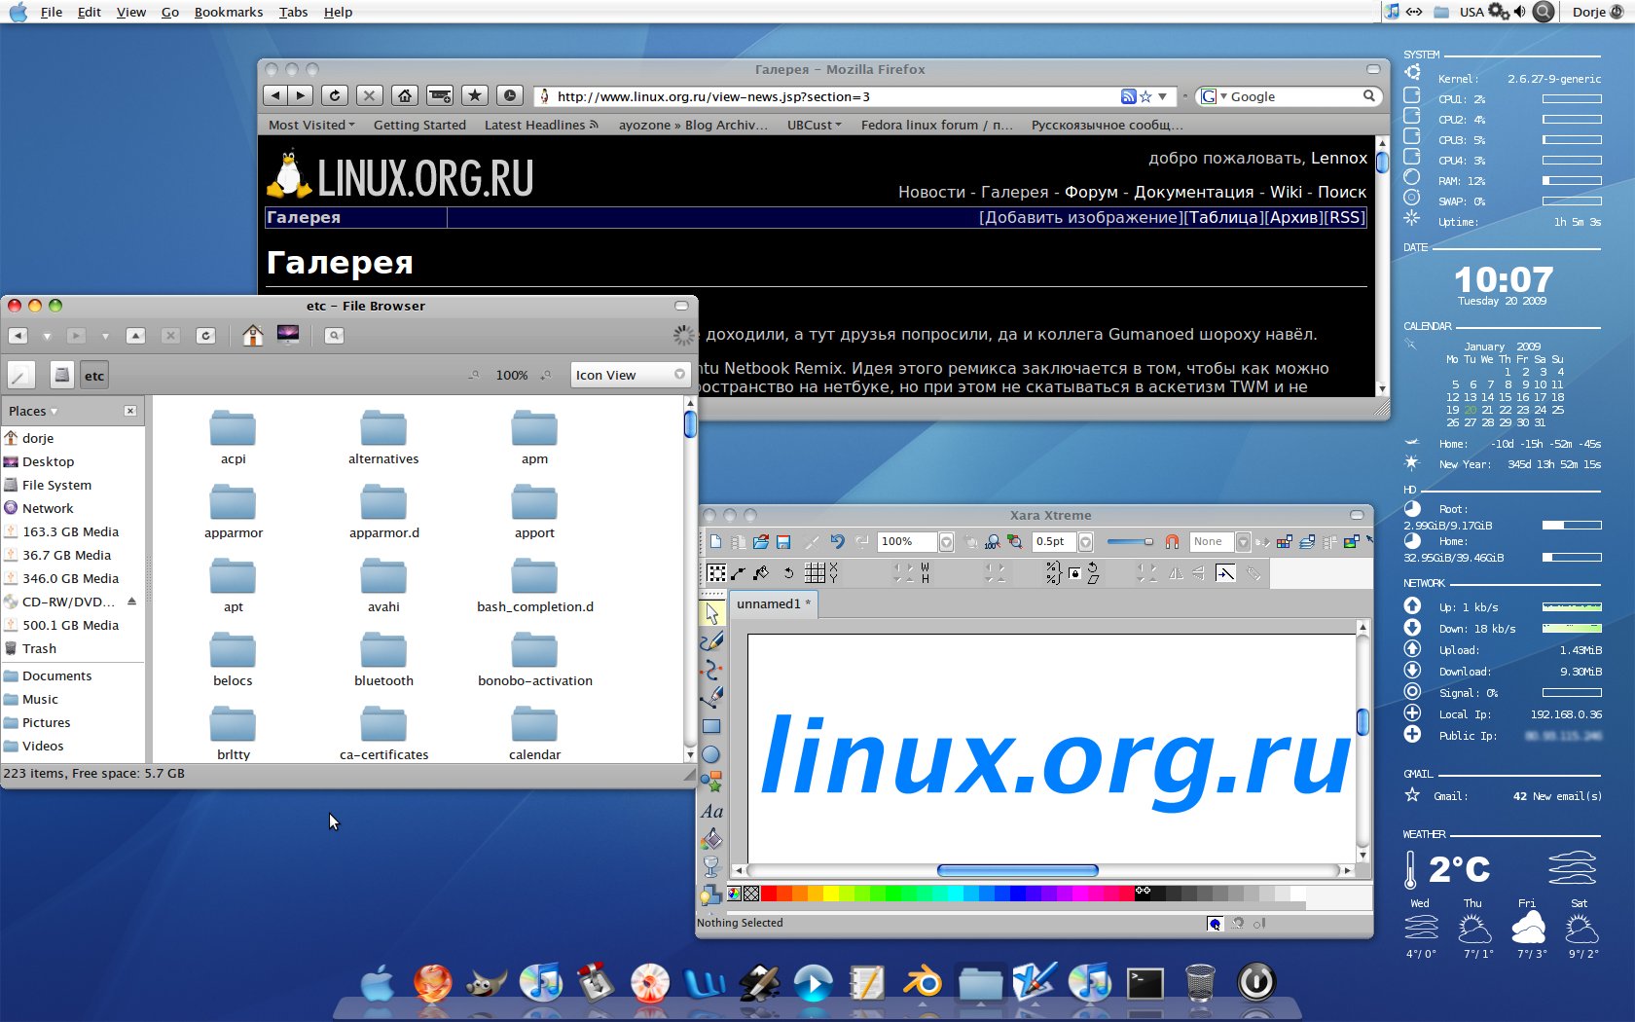Click the Wiki link on linux.org.ru
This screenshot has width=1635, height=1022.
(x=1286, y=192)
